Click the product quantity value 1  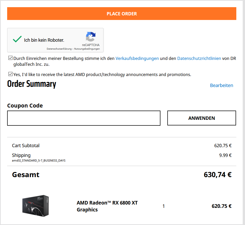pyautogui.click(x=164, y=206)
